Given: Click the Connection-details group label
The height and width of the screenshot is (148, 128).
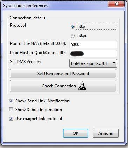Looking at the screenshot, I should [x=28, y=18].
